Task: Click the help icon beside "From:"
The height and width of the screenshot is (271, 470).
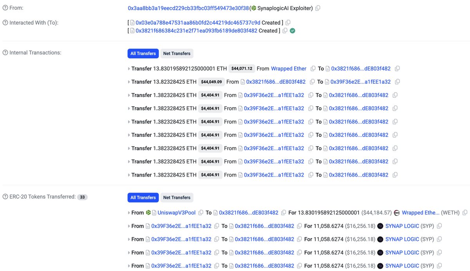Action: pos(5,8)
